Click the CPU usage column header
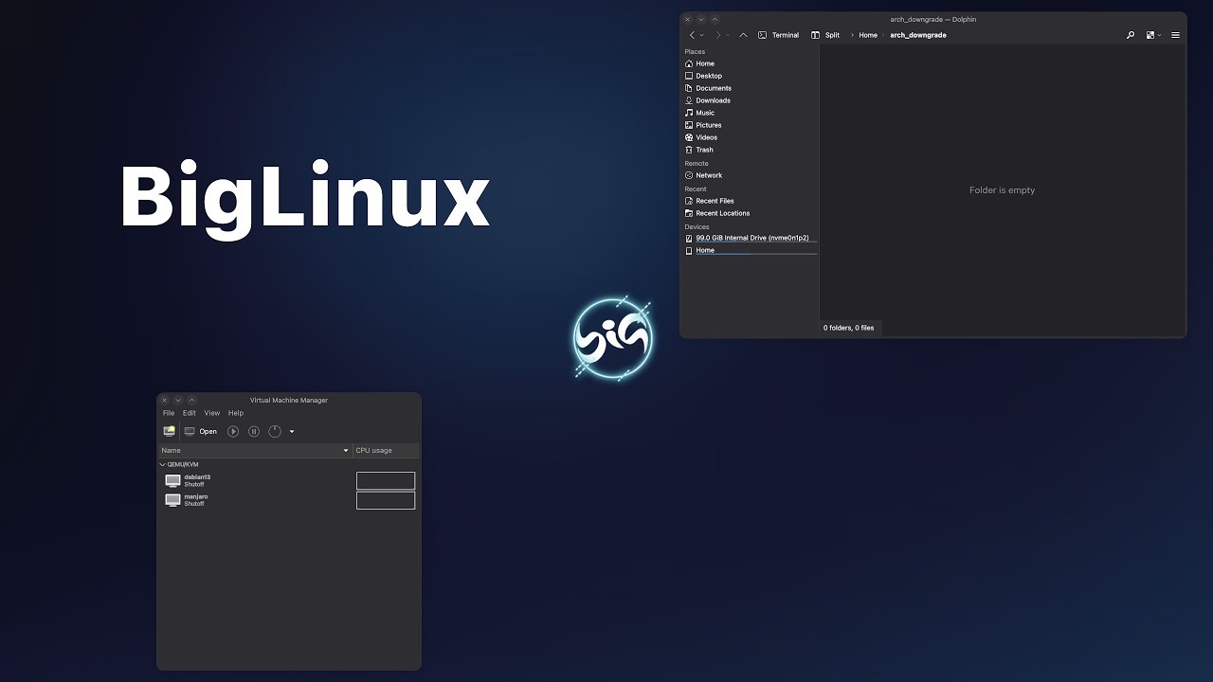1213x682 pixels. point(387,451)
